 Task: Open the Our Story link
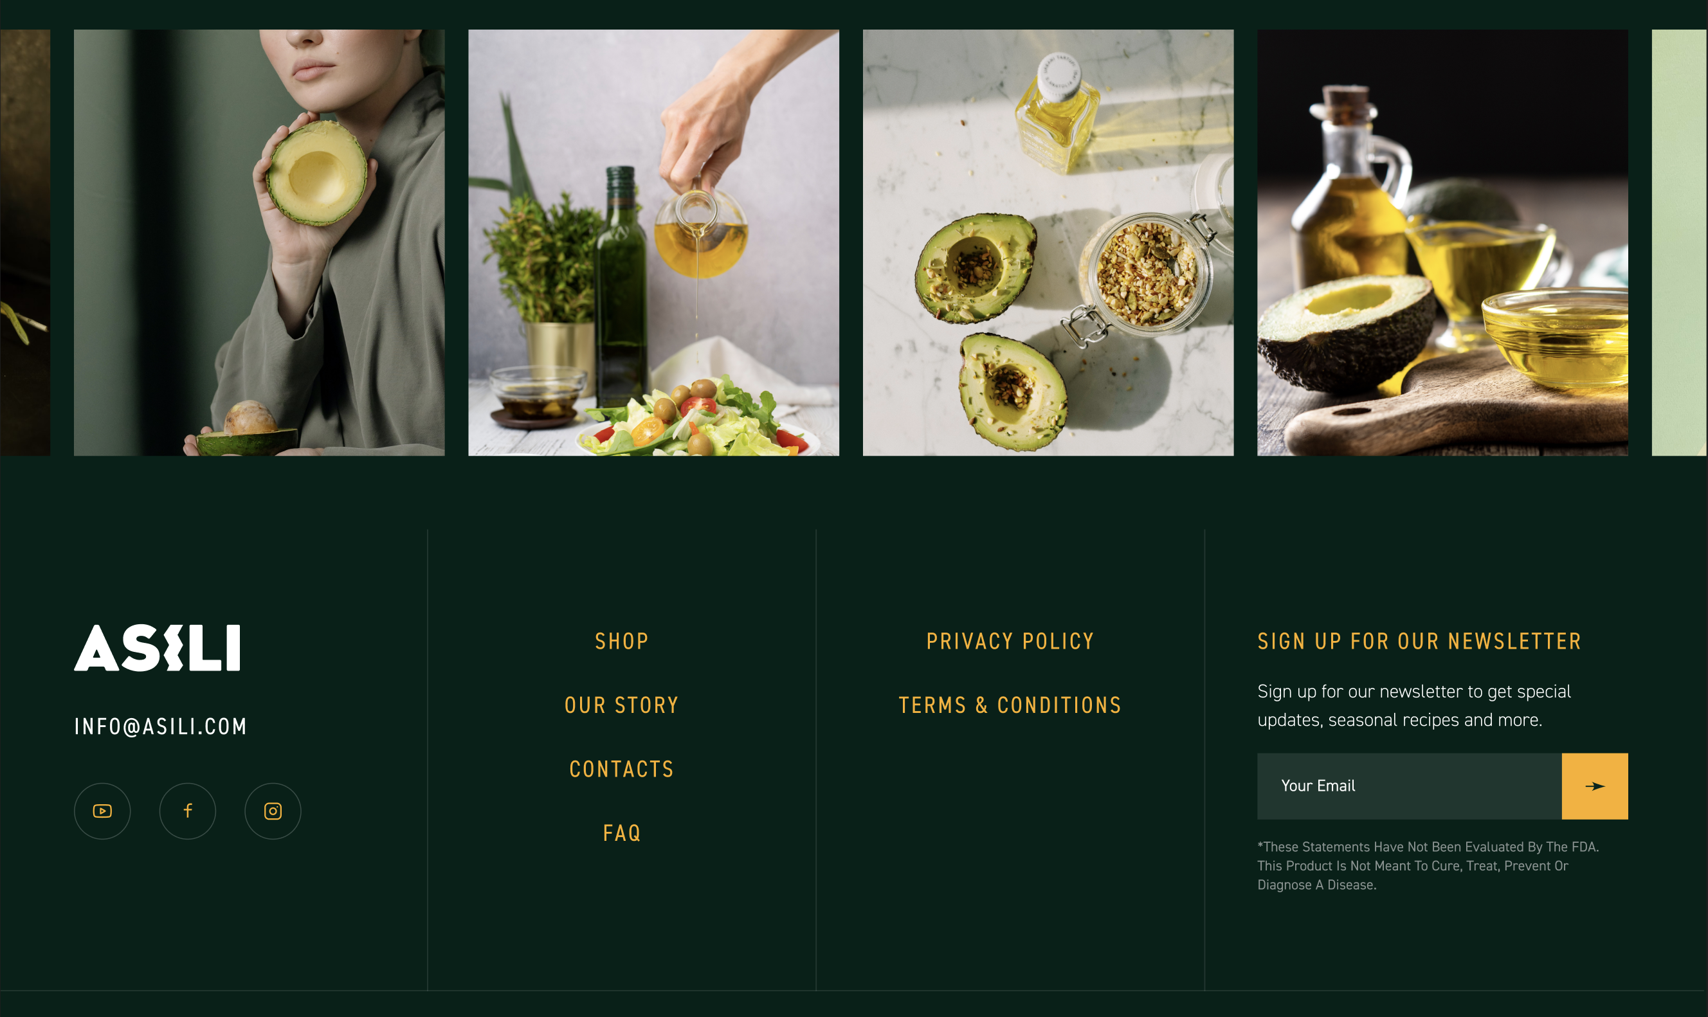(x=622, y=705)
